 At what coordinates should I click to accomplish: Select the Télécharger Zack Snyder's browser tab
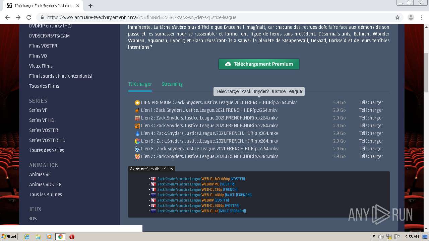point(44,6)
